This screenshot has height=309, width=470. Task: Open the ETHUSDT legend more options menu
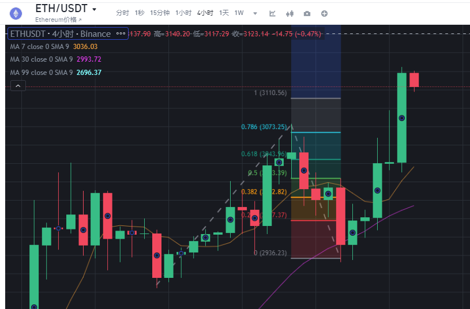(x=121, y=34)
